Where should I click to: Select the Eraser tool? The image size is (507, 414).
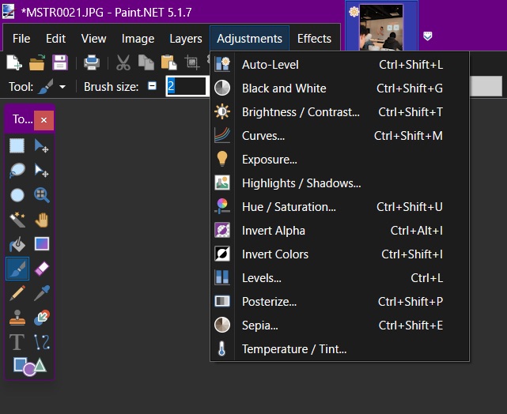pos(42,269)
